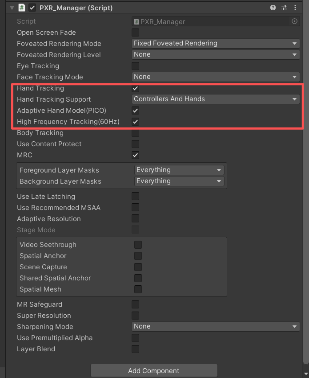The width and height of the screenshot is (309, 378).
Task: Enable the Eye Tracking checkbox
Action: [135, 66]
